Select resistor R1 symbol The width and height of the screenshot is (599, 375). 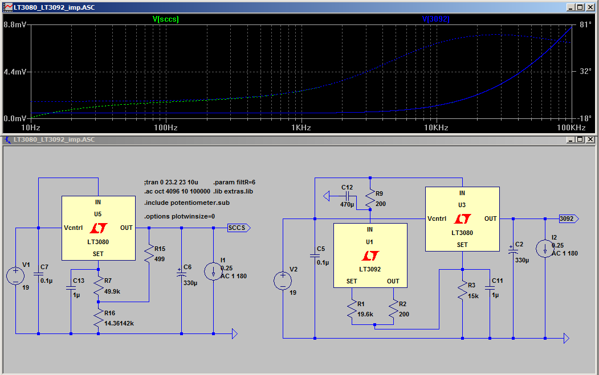(x=352, y=309)
